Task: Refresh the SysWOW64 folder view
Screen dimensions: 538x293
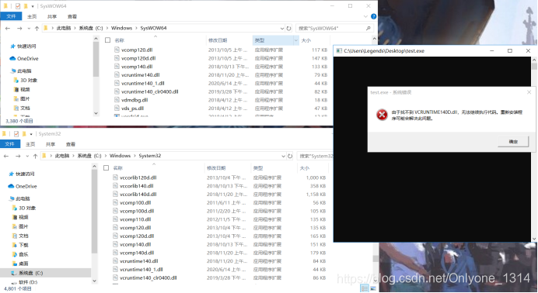Action: (x=289, y=29)
